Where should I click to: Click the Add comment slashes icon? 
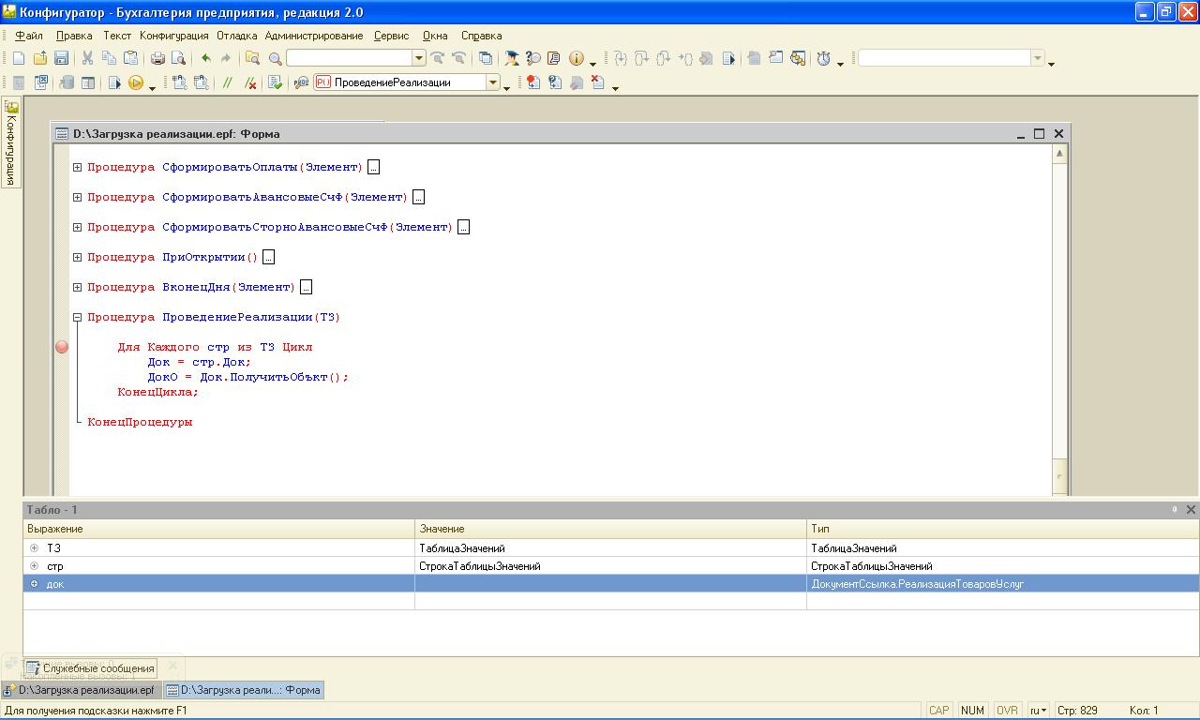point(227,82)
